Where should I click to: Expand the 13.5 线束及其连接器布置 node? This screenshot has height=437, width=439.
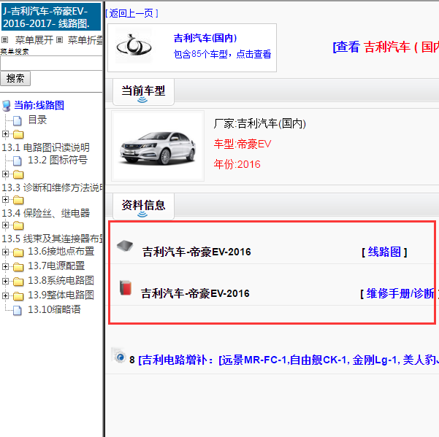coord(5,225)
